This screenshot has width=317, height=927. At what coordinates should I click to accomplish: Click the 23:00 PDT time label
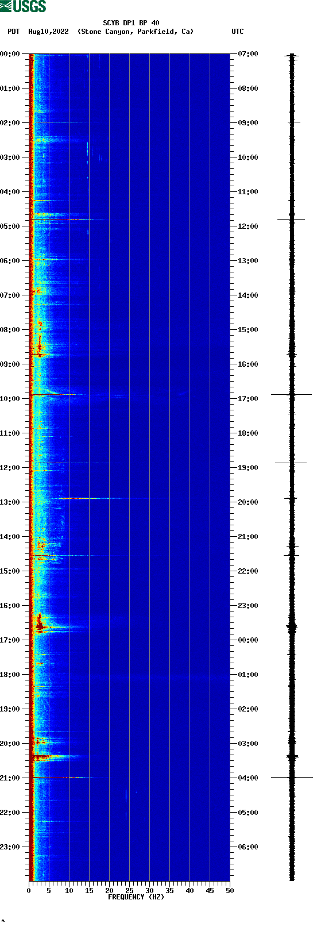coord(10,847)
